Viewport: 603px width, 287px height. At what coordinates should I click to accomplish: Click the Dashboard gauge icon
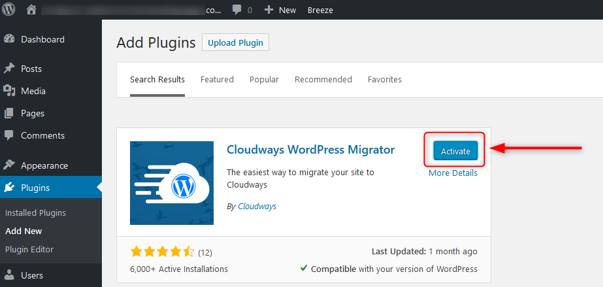click(9, 39)
